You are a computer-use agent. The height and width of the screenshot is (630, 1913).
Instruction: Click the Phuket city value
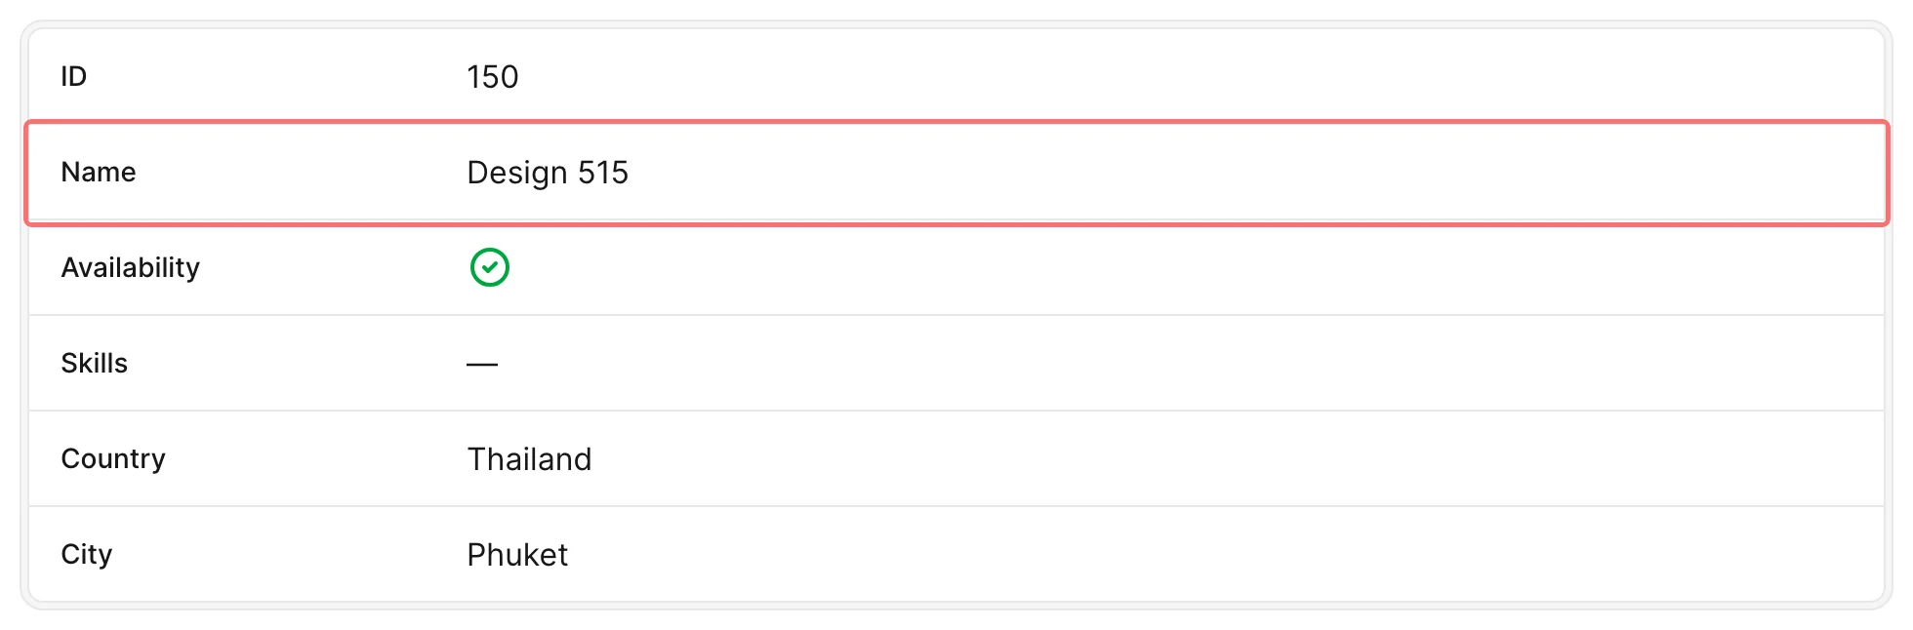point(517,555)
